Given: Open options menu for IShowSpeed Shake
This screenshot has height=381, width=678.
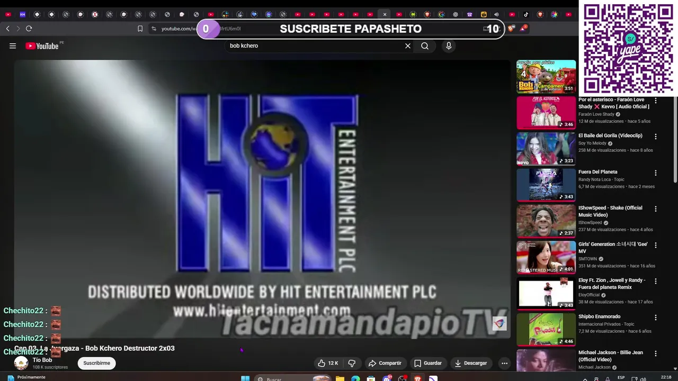Looking at the screenshot, I should click(656, 209).
